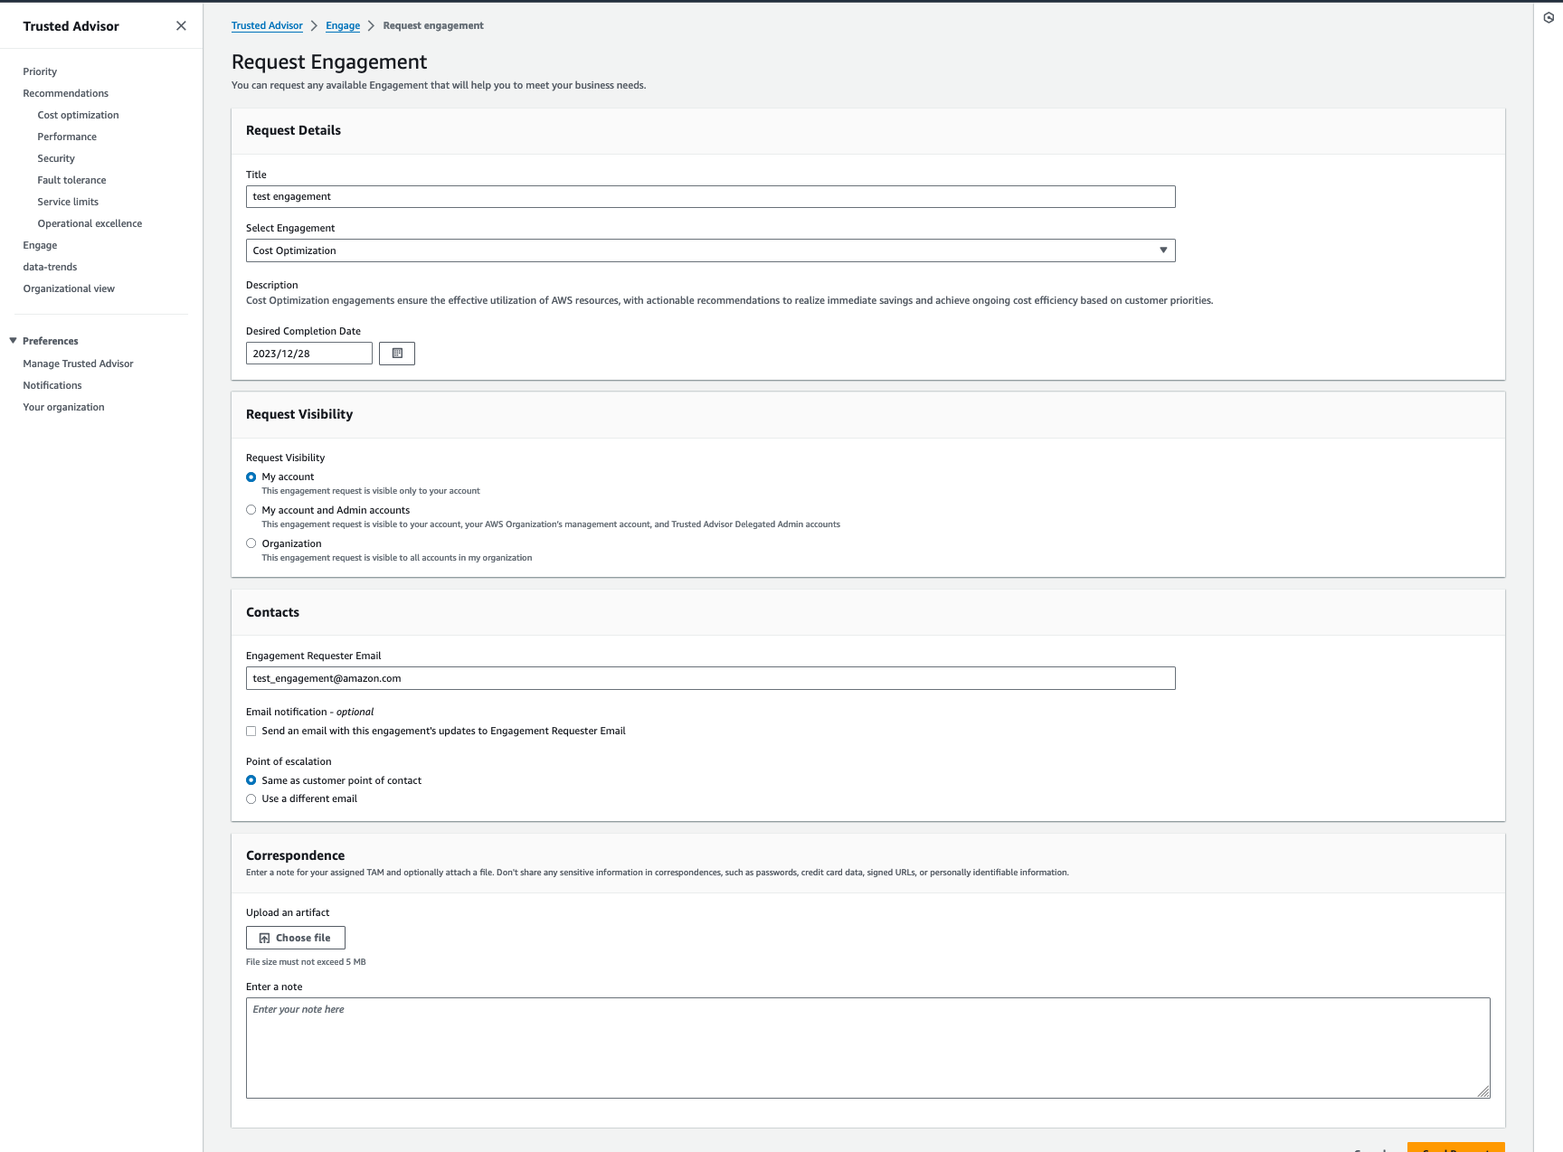The height and width of the screenshot is (1152, 1563).
Task: Follow the Trusted Advisor breadcrumb link
Action: click(x=267, y=25)
